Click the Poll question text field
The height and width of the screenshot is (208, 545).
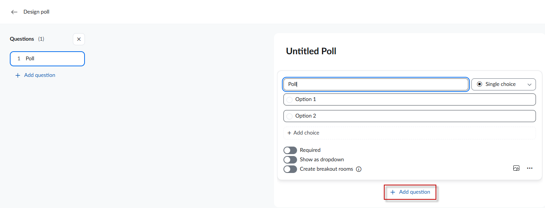tap(376, 84)
